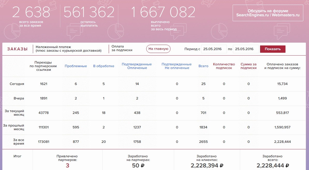
Task: Select the 'За текущий месяц' row label
Action: coord(15,113)
